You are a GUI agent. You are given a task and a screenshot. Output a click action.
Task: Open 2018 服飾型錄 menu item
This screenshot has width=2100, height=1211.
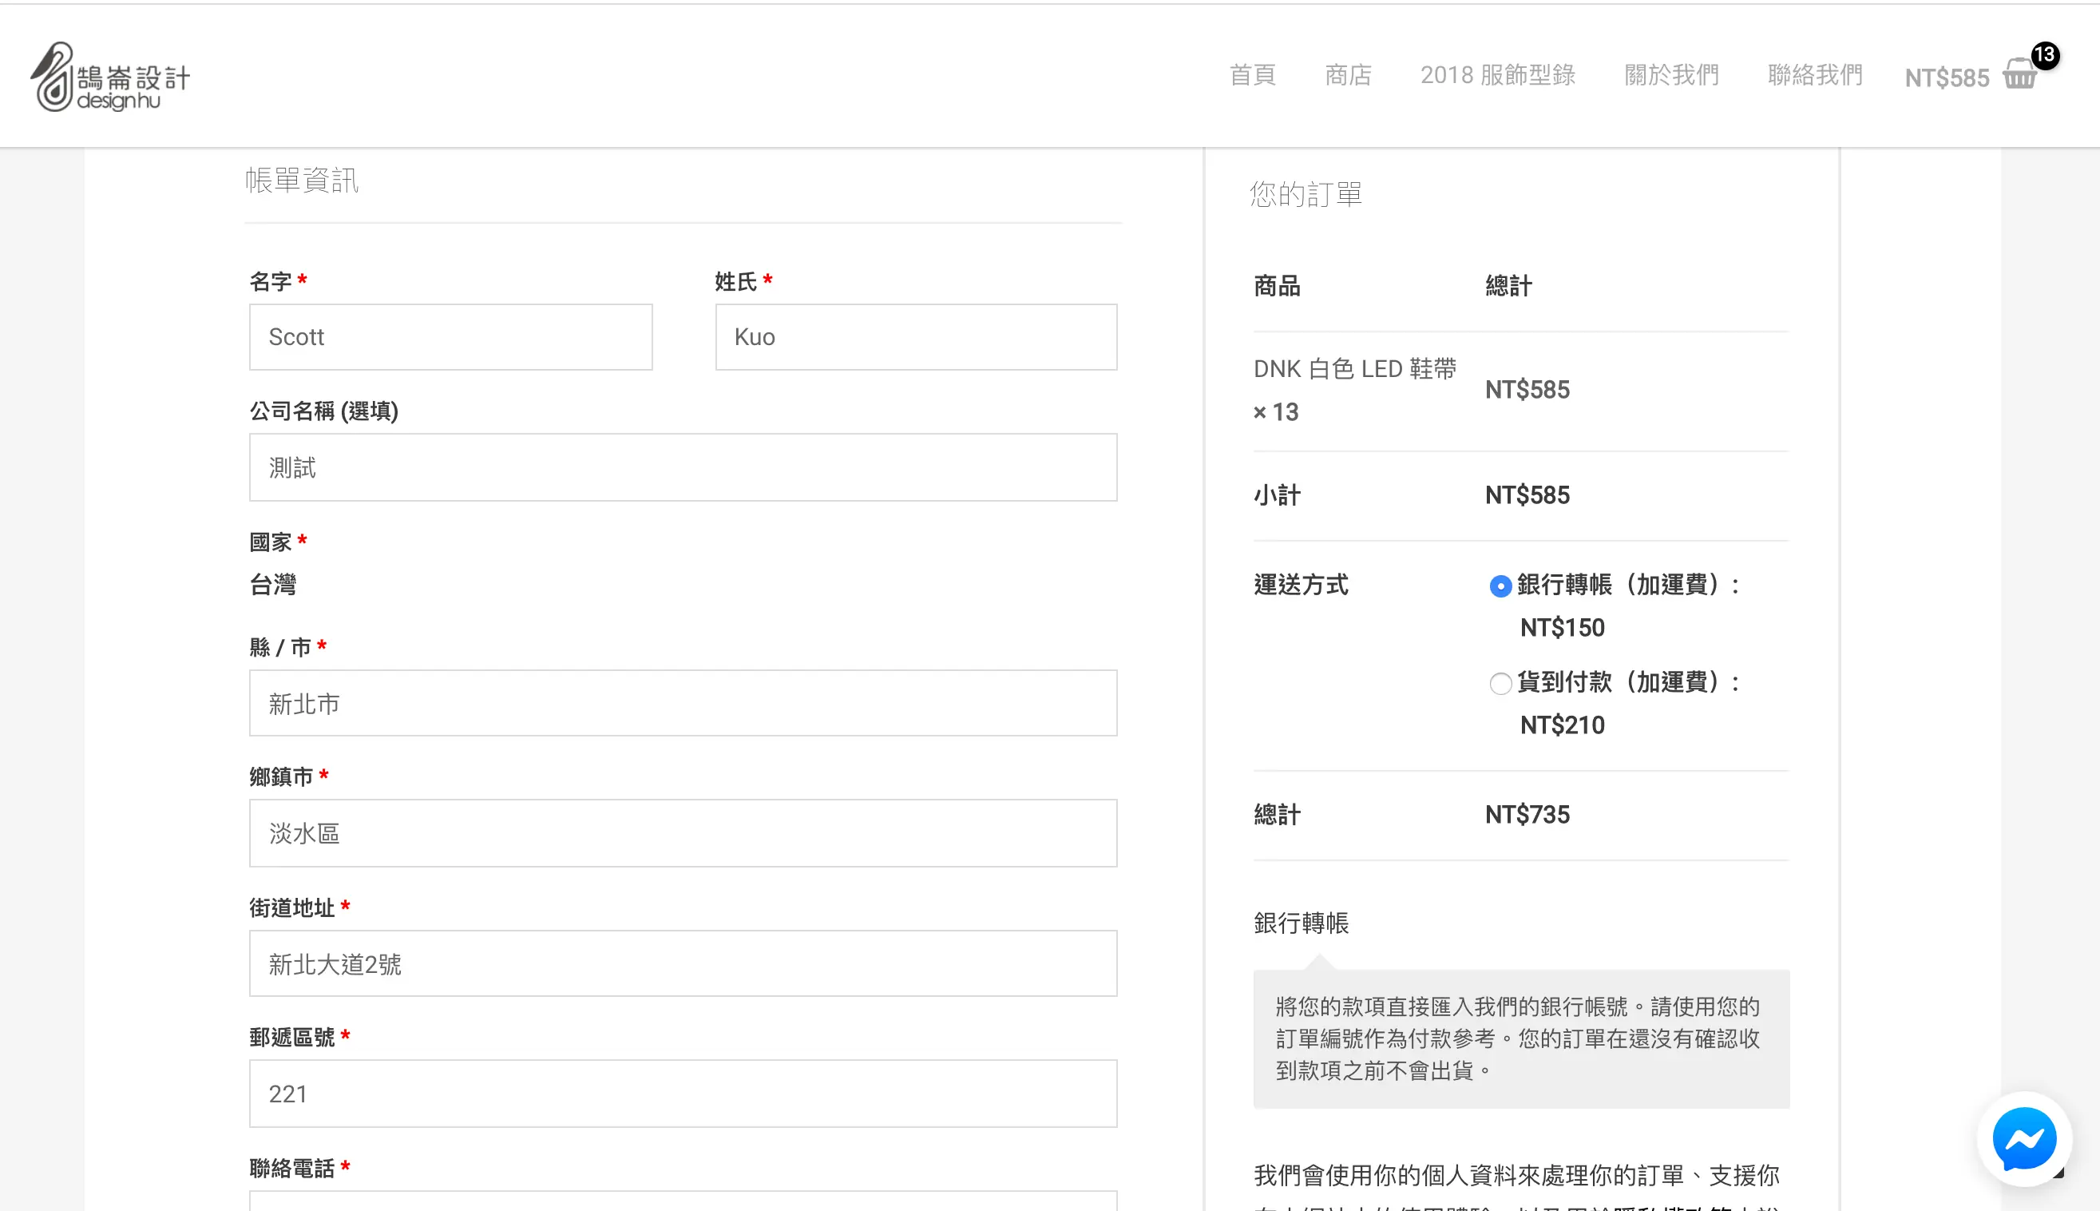1497,75
